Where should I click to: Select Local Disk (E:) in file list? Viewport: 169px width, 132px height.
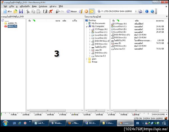pyautogui.click(x=120, y=32)
